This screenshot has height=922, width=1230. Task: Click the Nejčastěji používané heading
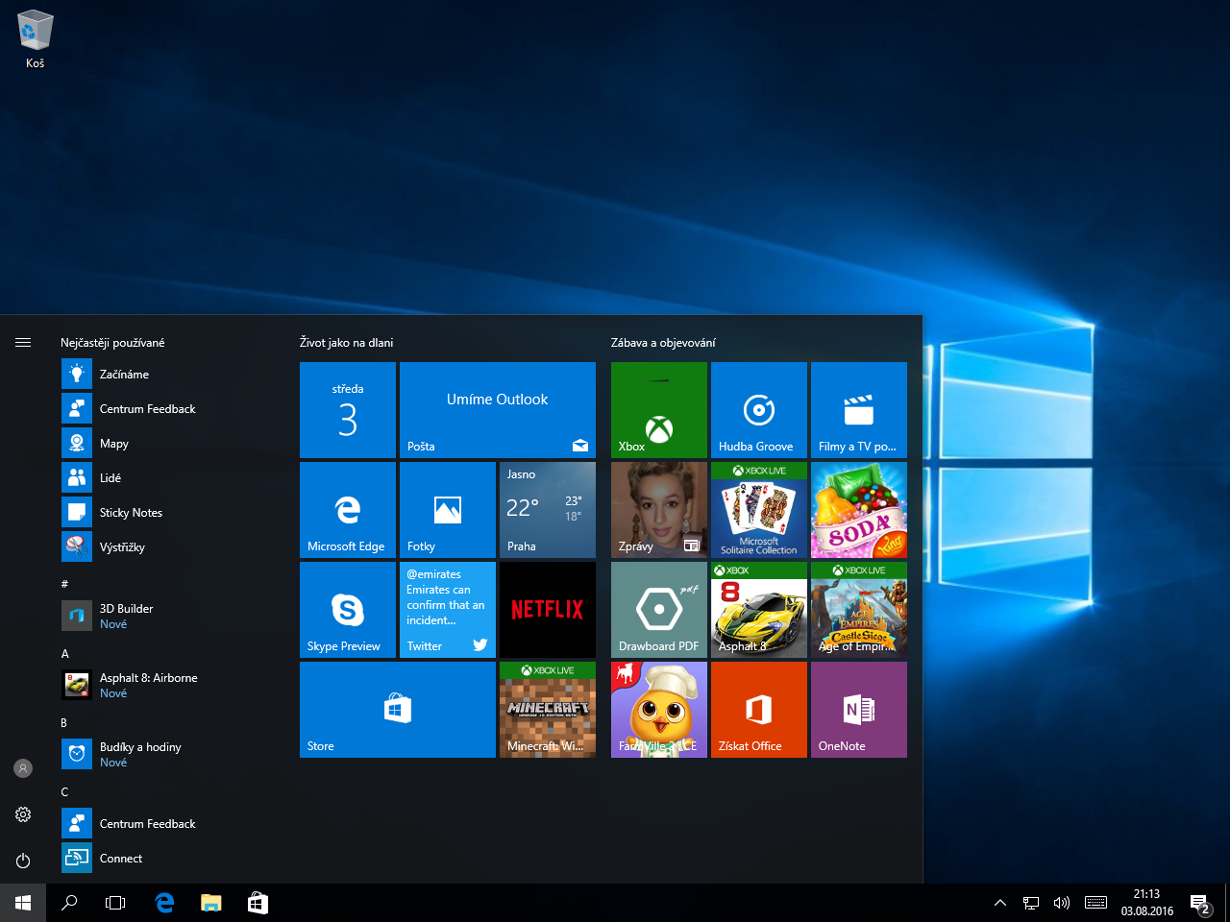click(112, 343)
